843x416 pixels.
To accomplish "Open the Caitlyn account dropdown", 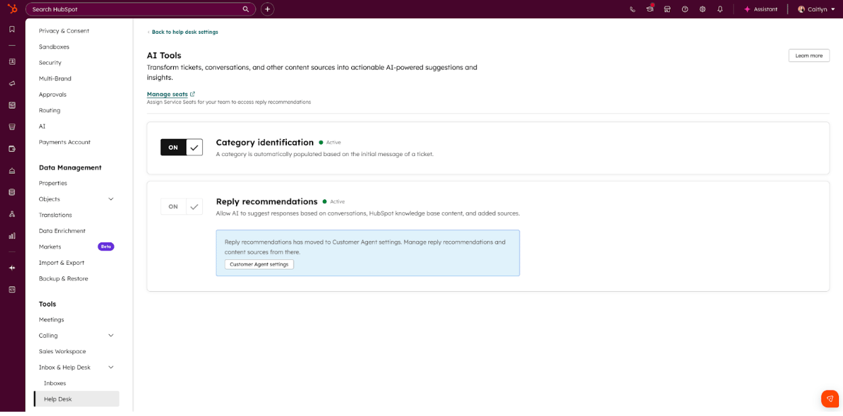I will pyautogui.click(x=816, y=9).
